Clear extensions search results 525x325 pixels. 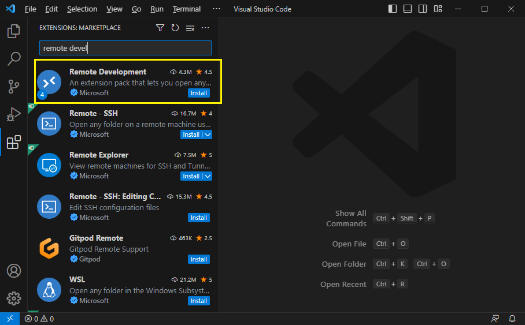click(190, 28)
